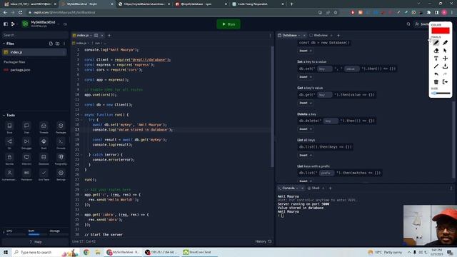Open the PostgreSQL tool
Viewport: 457px width, 257px height.
click(61, 158)
